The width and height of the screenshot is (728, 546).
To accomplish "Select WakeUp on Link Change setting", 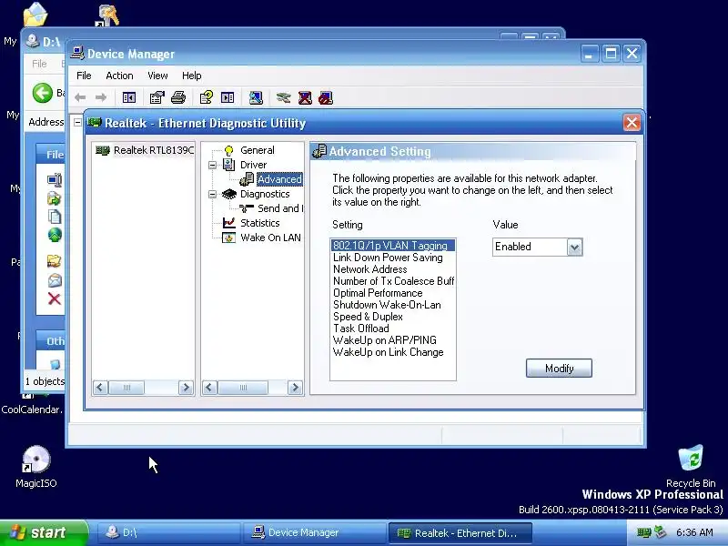I will 393,352.
